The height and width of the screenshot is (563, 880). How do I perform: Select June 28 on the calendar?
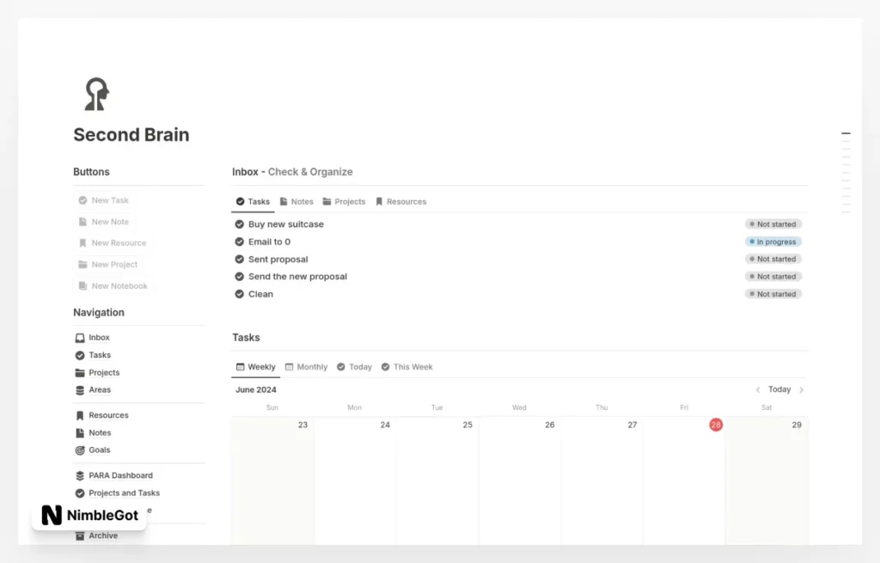(x=716, y=425)
